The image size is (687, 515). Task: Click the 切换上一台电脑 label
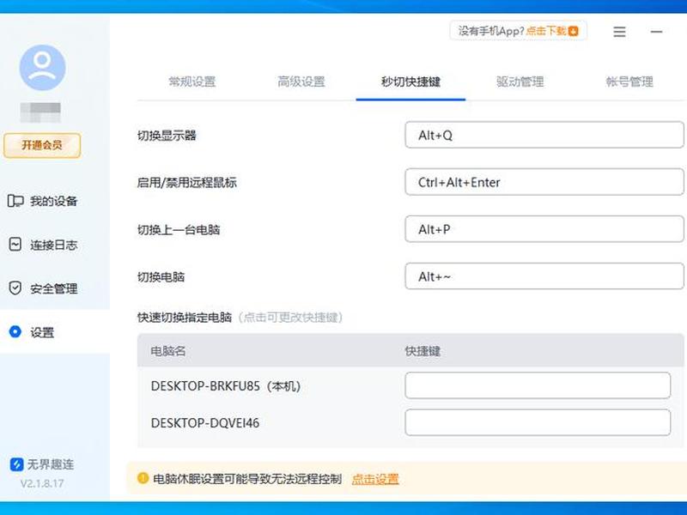click(179, 229)
